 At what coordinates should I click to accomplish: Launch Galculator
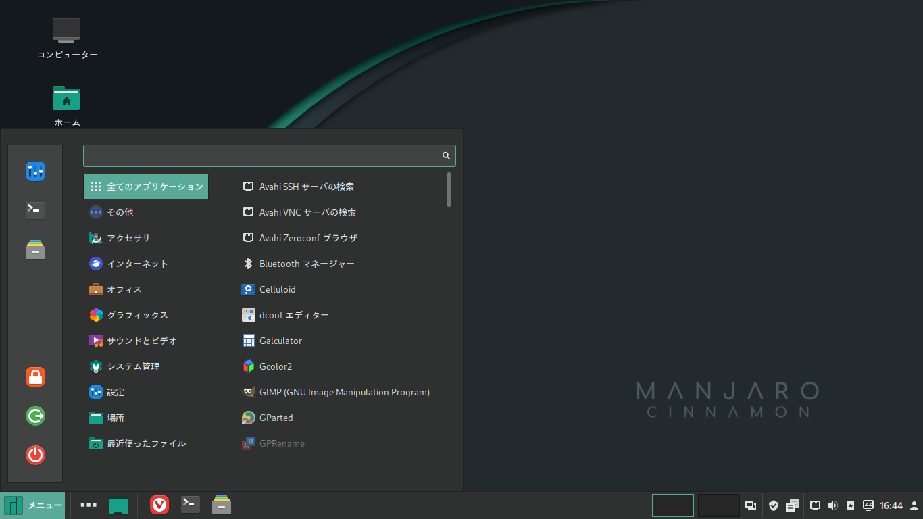pos(340,341)
